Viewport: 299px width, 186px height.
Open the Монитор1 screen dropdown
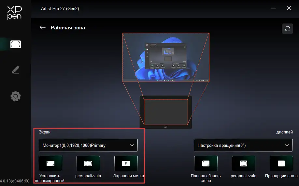(x=88, y=145)
